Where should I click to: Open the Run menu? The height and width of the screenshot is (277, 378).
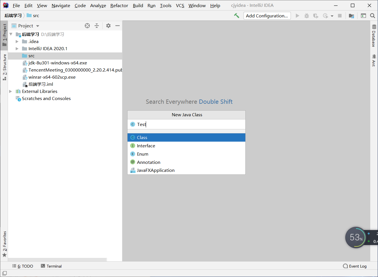(151, 5)
